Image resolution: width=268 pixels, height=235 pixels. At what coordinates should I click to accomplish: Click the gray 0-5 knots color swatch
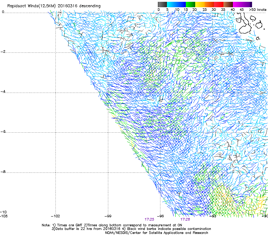[x=162, y=4]
